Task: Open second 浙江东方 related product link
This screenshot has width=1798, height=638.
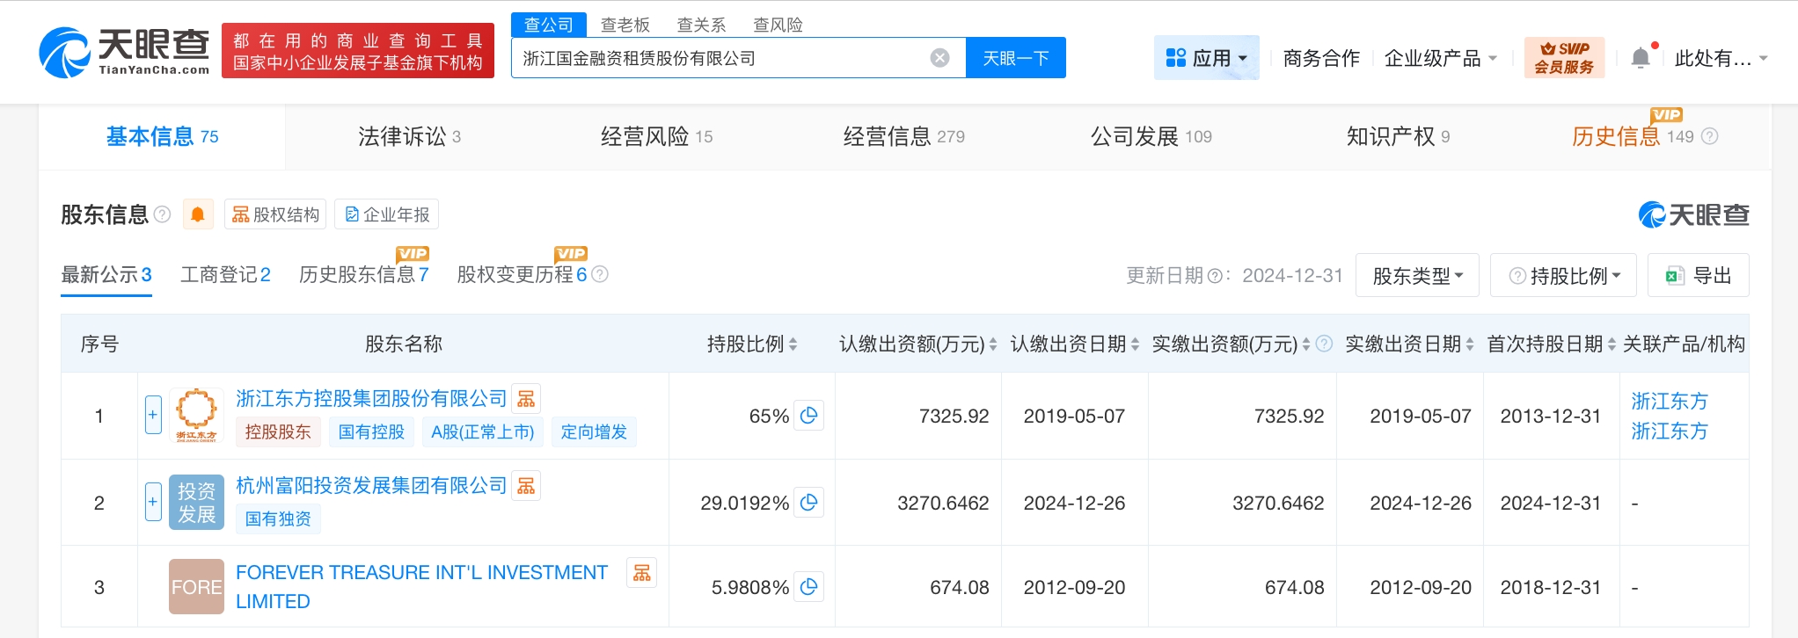Action: click(x=1670, y=431)
